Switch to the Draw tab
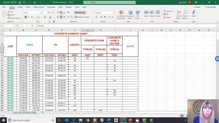 pos(28,7)
